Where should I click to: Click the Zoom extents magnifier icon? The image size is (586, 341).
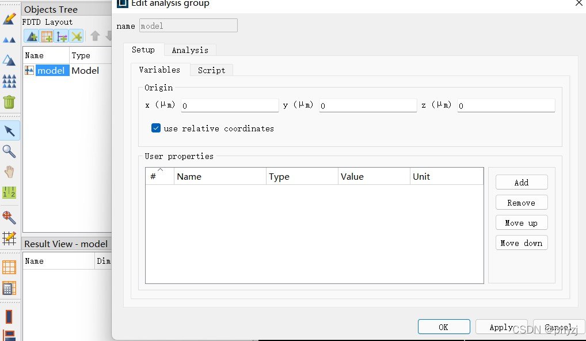9,217
